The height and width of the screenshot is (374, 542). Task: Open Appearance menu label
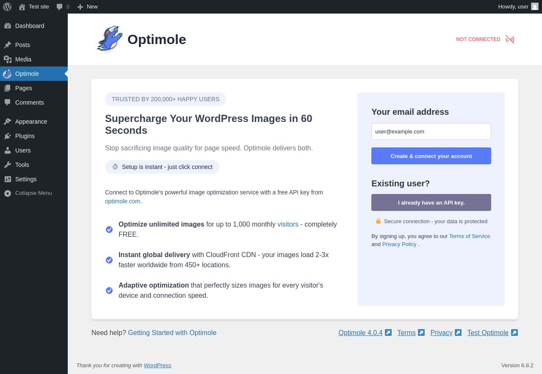[31, 122]
